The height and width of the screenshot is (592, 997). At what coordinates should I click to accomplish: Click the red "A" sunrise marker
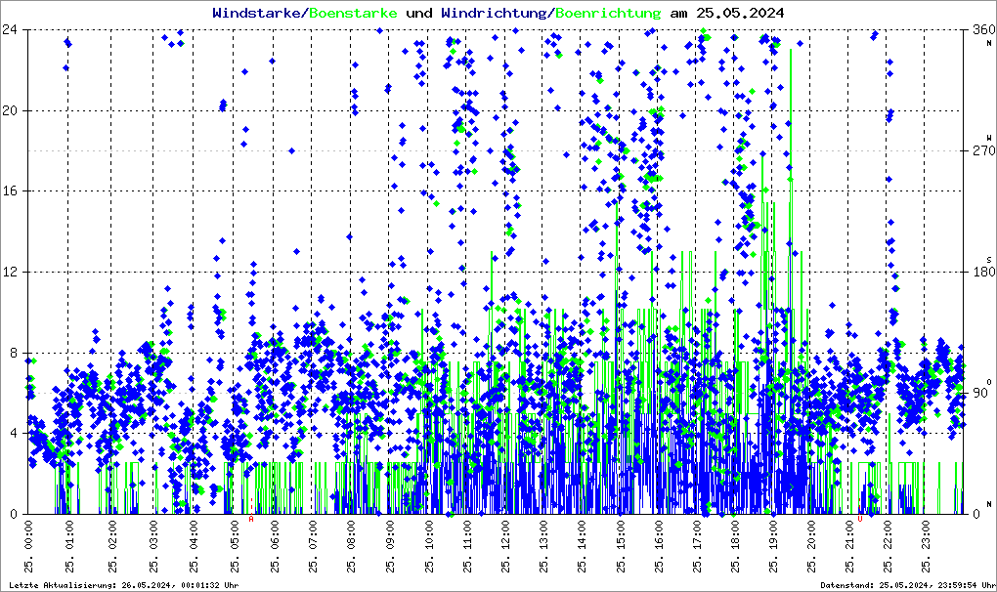click(x=251, y=519)
